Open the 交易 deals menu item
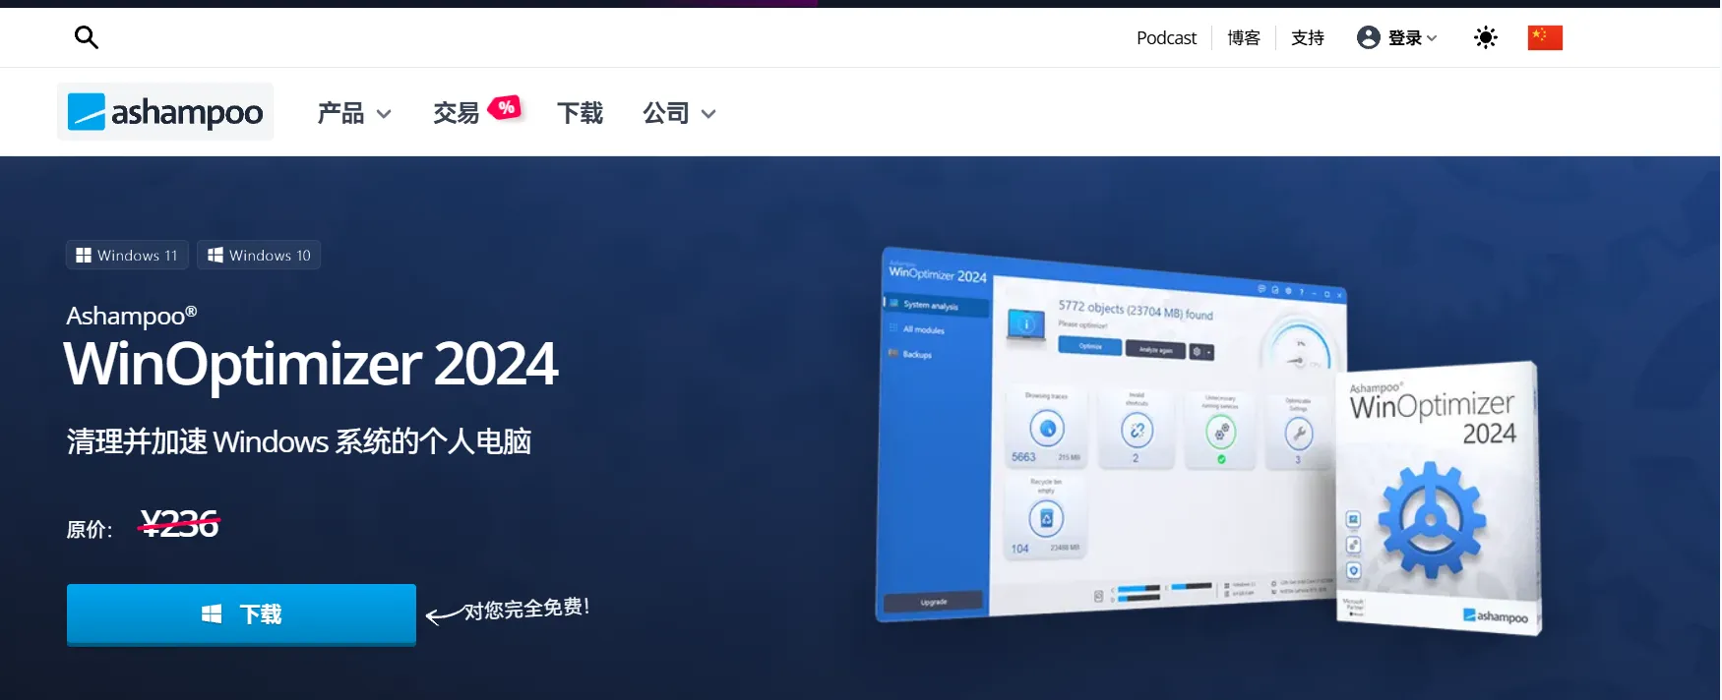 coord(456,113)
